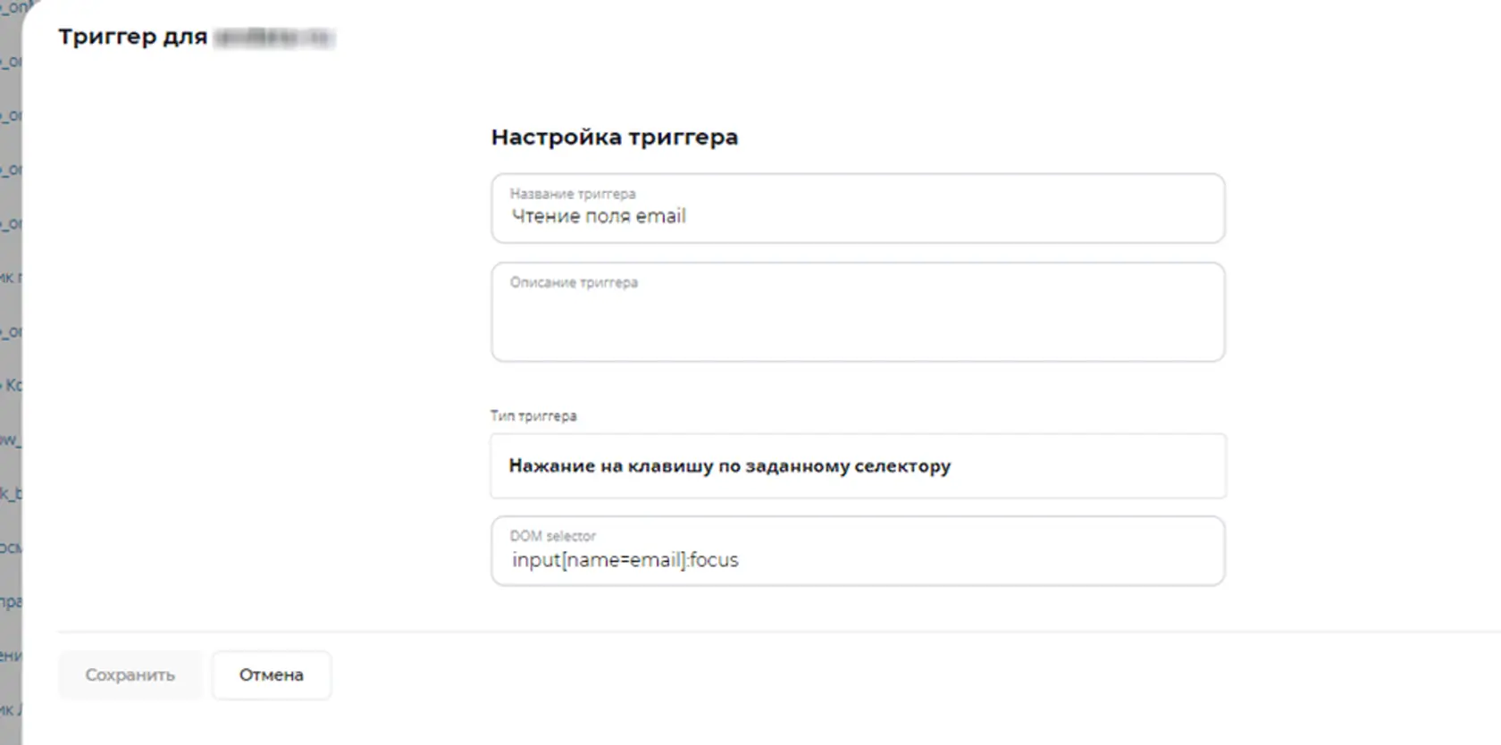Click the Триггер для dialog title
Image resolution: width=1501 pixels, height=745 pixels.
point(133,38)
